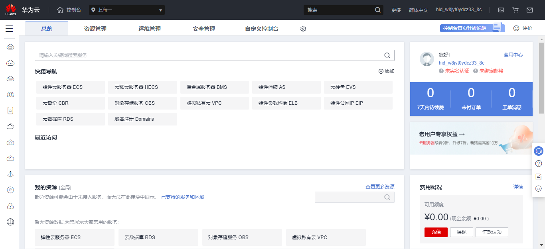545x249 pixels.
Task: Open the region dropdown showing 上海一
Action: 126,10
